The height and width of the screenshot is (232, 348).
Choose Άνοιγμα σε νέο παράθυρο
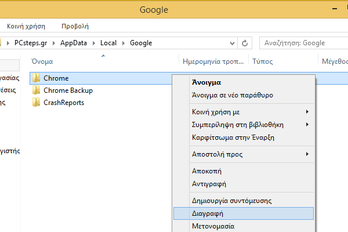tap(244, 95)
